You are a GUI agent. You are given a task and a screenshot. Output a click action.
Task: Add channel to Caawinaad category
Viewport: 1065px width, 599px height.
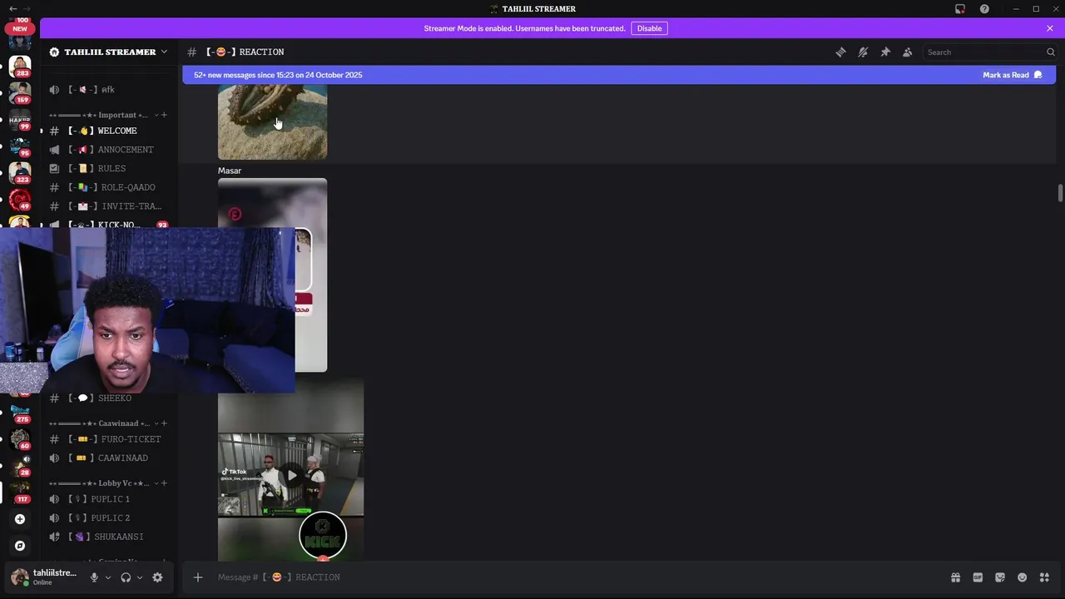tap(164, 423)
